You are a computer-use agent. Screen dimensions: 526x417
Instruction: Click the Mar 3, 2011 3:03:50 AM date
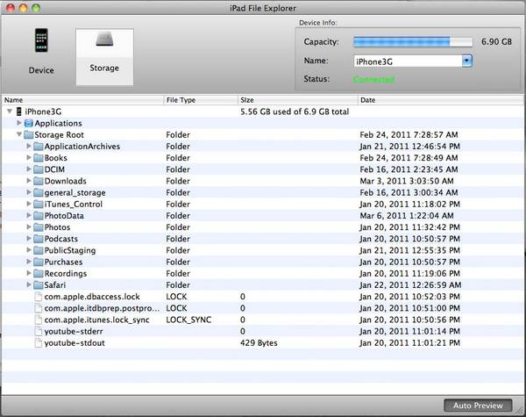click(x=407, y=181)
